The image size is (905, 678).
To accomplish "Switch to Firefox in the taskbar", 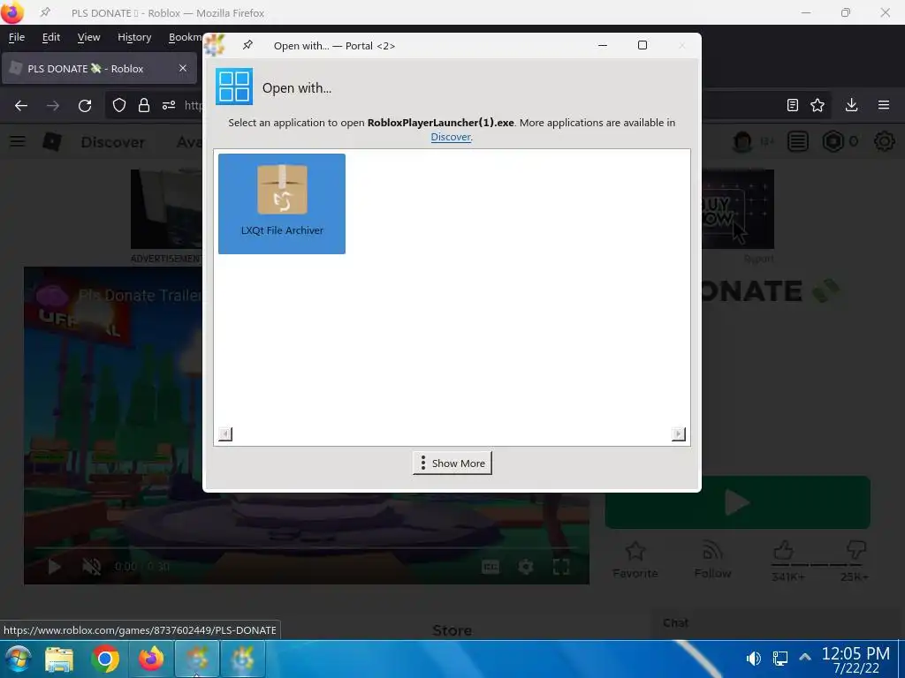I will [x=150, y=659].
